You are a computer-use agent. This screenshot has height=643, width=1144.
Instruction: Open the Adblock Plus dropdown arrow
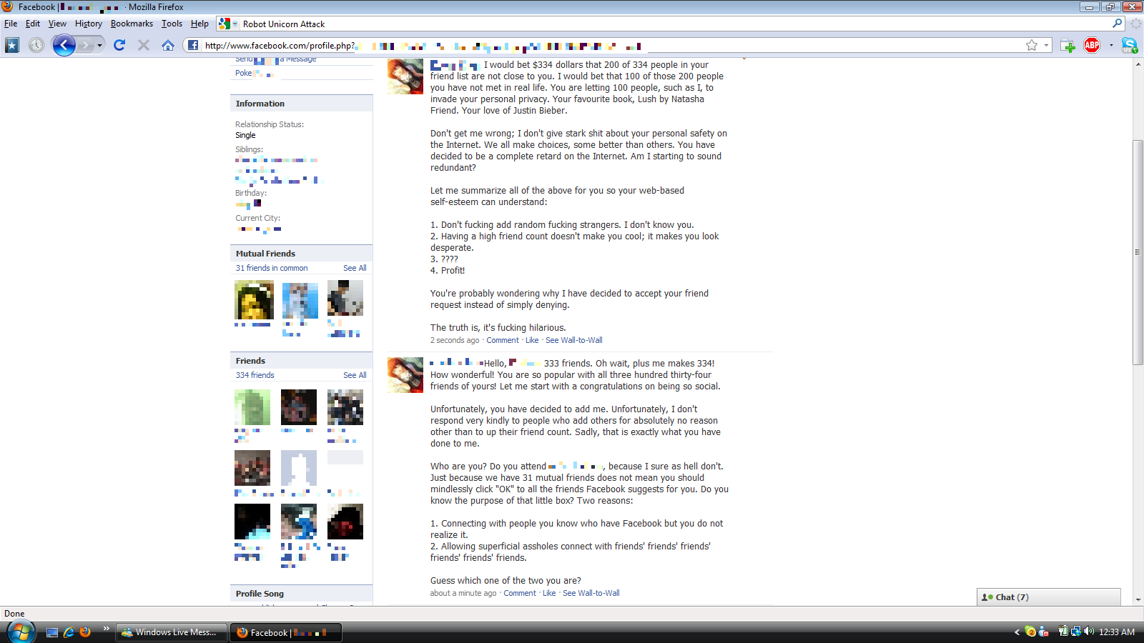1111,45
